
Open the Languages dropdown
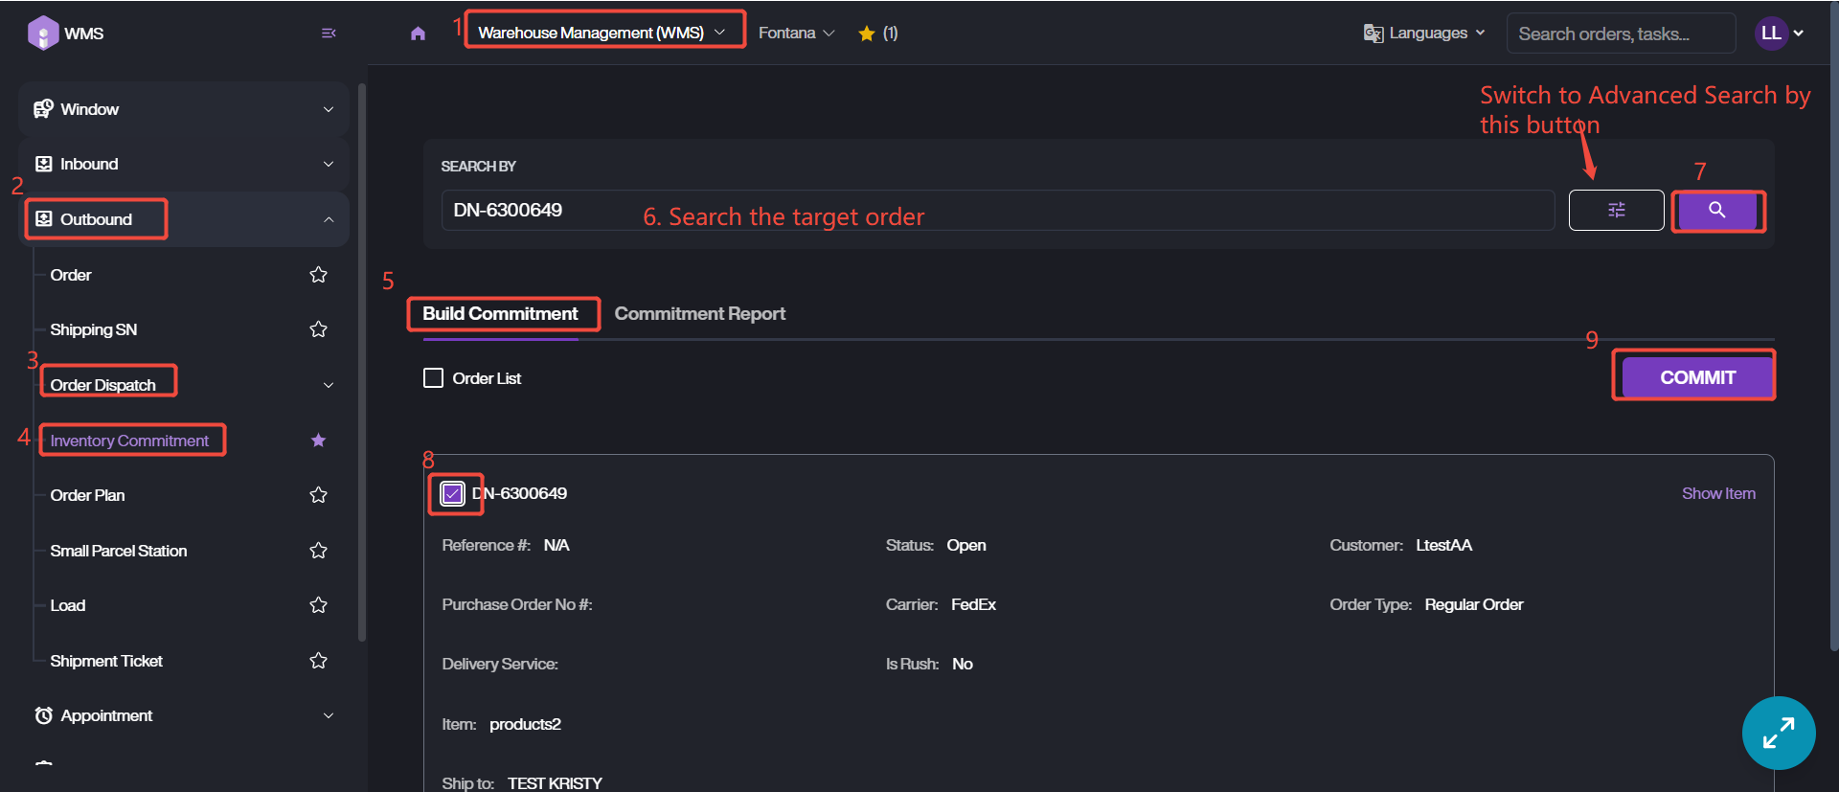coord(1424,34)
